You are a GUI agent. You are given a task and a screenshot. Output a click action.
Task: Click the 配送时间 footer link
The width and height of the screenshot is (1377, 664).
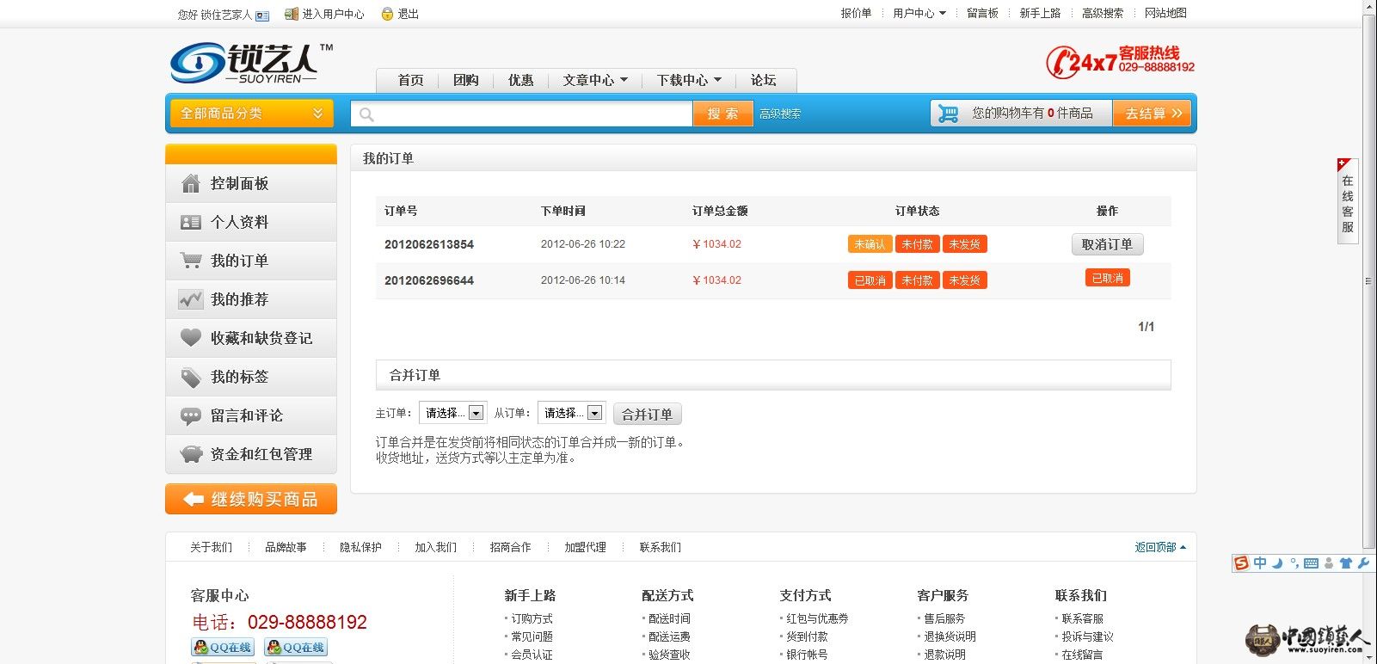[x=669, y=618]
